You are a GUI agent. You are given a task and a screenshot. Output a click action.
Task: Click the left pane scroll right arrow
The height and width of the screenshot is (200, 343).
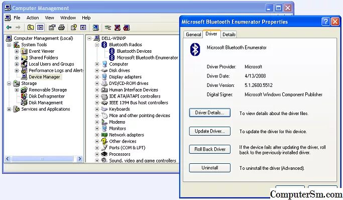point(80,159)
